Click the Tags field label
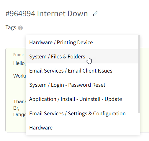 click(11, 27)
